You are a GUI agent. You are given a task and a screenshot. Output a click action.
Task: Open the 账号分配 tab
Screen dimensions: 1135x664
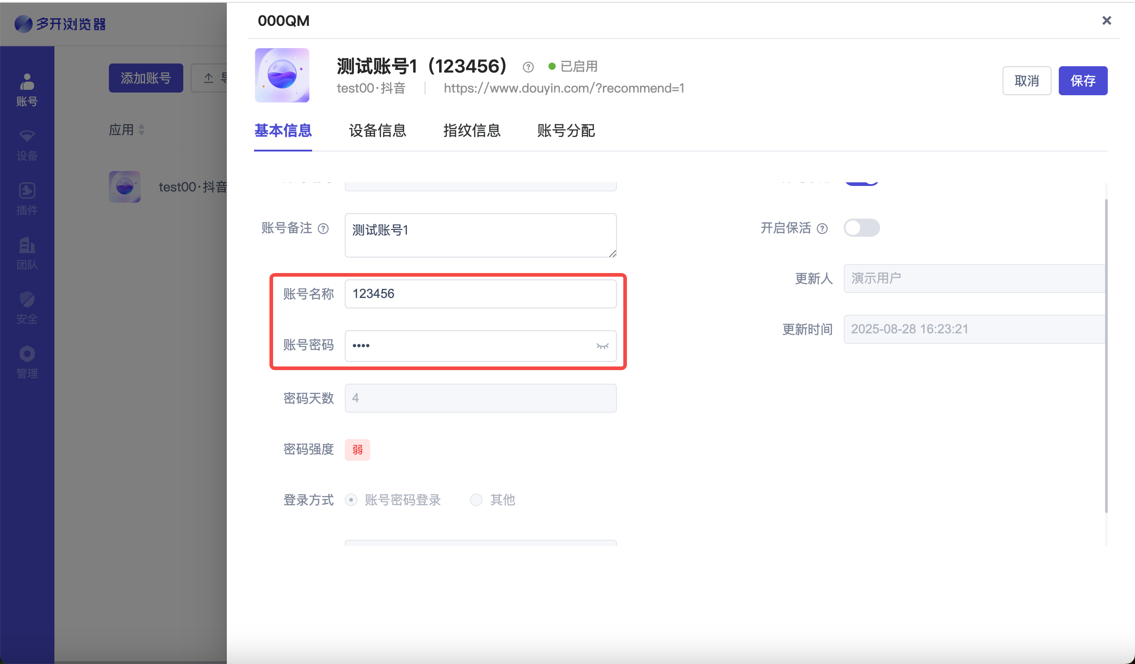tap(566, 131)
